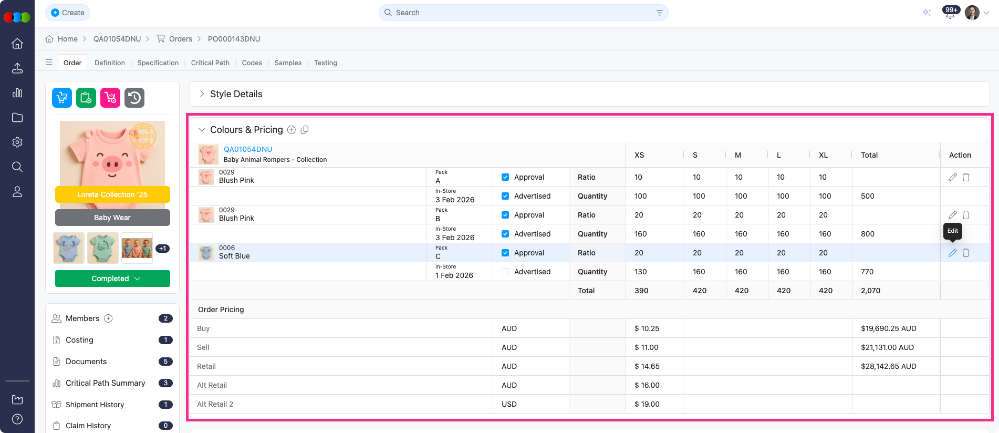Collapse the Colours & Pricing section

(202, 130)
